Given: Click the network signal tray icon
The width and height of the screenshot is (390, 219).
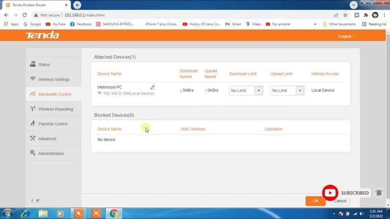Looking at the screenshot, I should pos(355,214).
